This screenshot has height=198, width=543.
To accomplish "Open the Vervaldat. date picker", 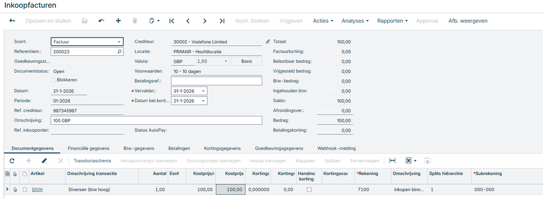I will tap(203, 91).
